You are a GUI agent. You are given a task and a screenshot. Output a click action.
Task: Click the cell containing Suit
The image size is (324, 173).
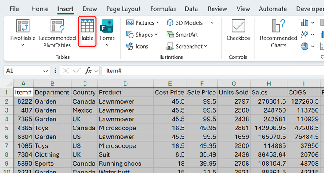click(125, 154)
